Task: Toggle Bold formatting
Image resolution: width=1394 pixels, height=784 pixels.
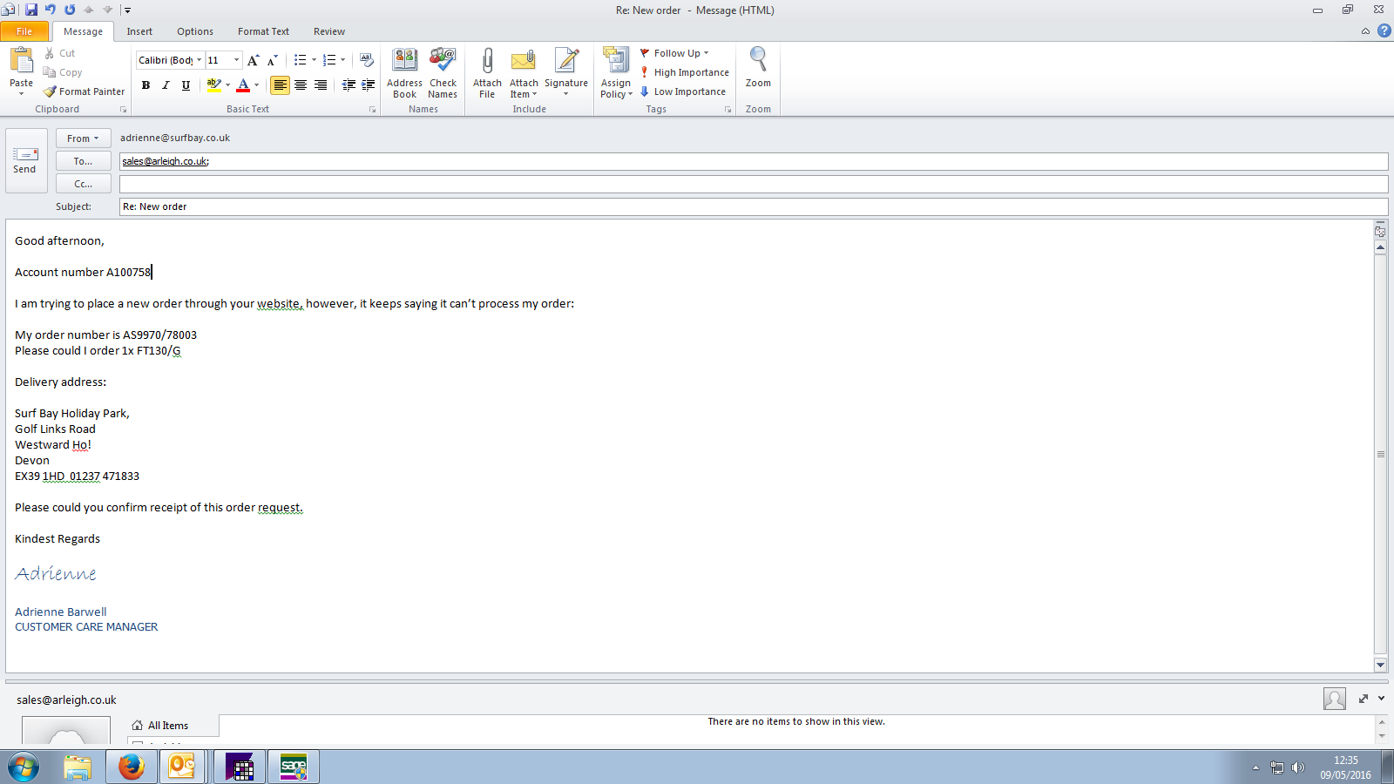Action: (x=145, y=85)
